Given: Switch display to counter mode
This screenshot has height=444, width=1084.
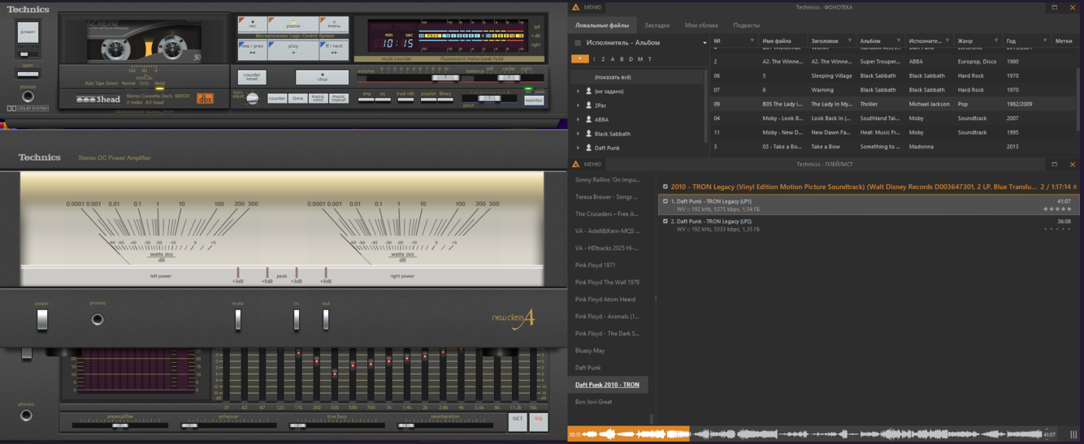Looking at the screenshot, I should click(x=277, y=98).
